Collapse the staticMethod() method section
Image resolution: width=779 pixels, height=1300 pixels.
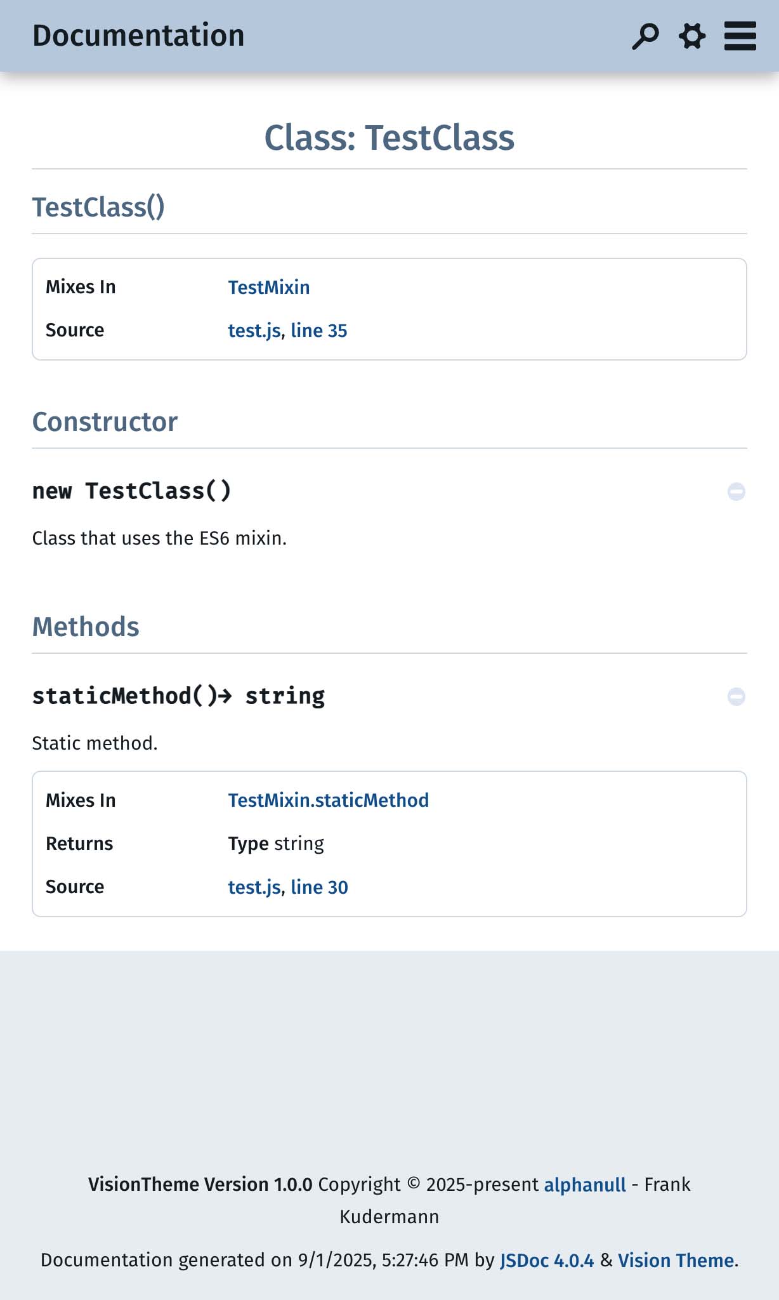736,697
